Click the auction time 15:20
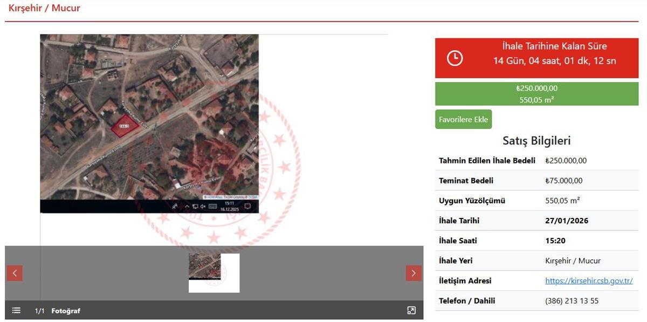Viewport: 647px width, 322px height. 555,241
